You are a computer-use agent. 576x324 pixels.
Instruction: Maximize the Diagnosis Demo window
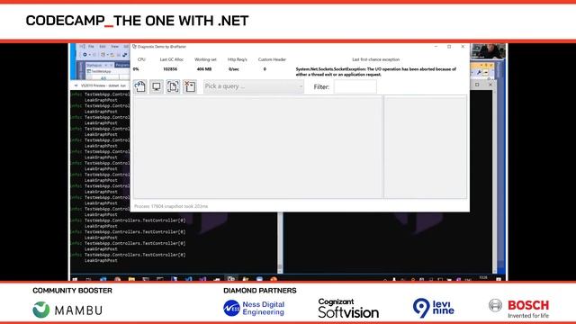[449, 47]
